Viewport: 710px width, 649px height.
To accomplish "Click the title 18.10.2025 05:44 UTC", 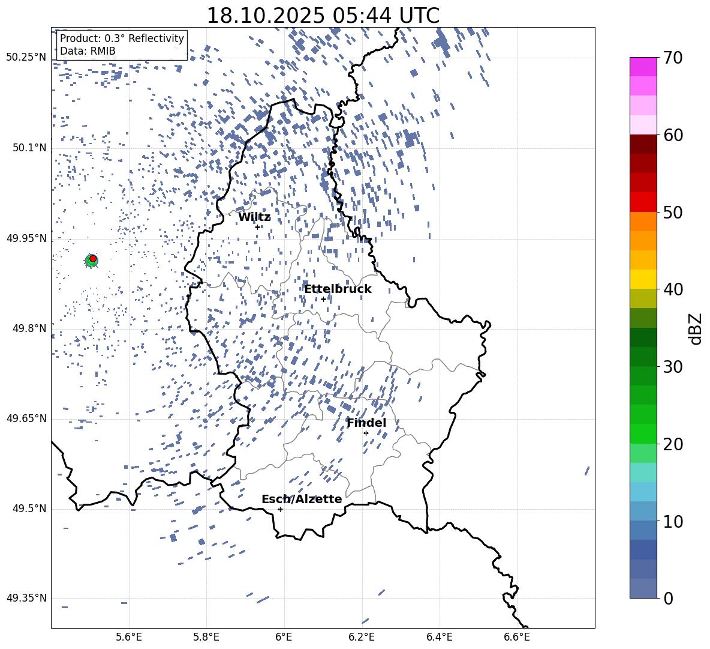I will pyautogui.click(x=323, y=16).
